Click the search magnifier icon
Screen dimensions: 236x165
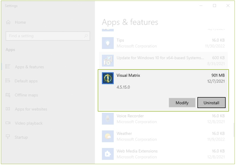[x=86, y=36]
